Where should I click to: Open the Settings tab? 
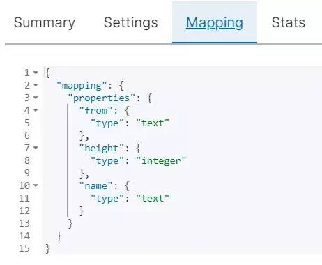pyautogui.click(x=131, y=22)
